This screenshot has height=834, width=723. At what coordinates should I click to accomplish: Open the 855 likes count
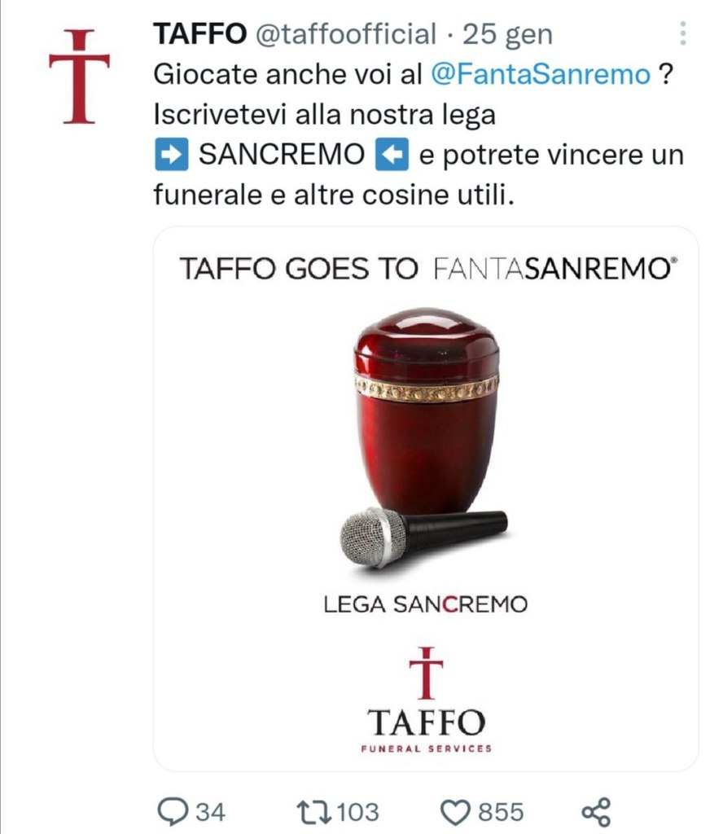(x=501, y=812)
